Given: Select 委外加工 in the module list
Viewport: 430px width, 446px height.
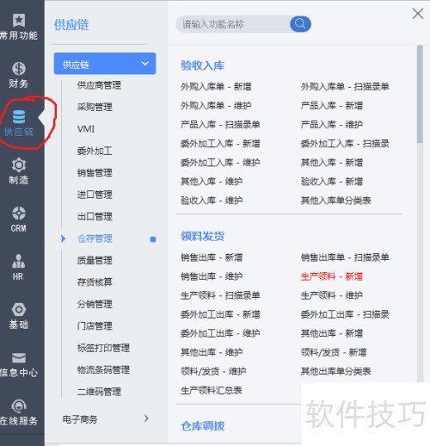Looking at the screenshot, I should (x=95, y=151).
